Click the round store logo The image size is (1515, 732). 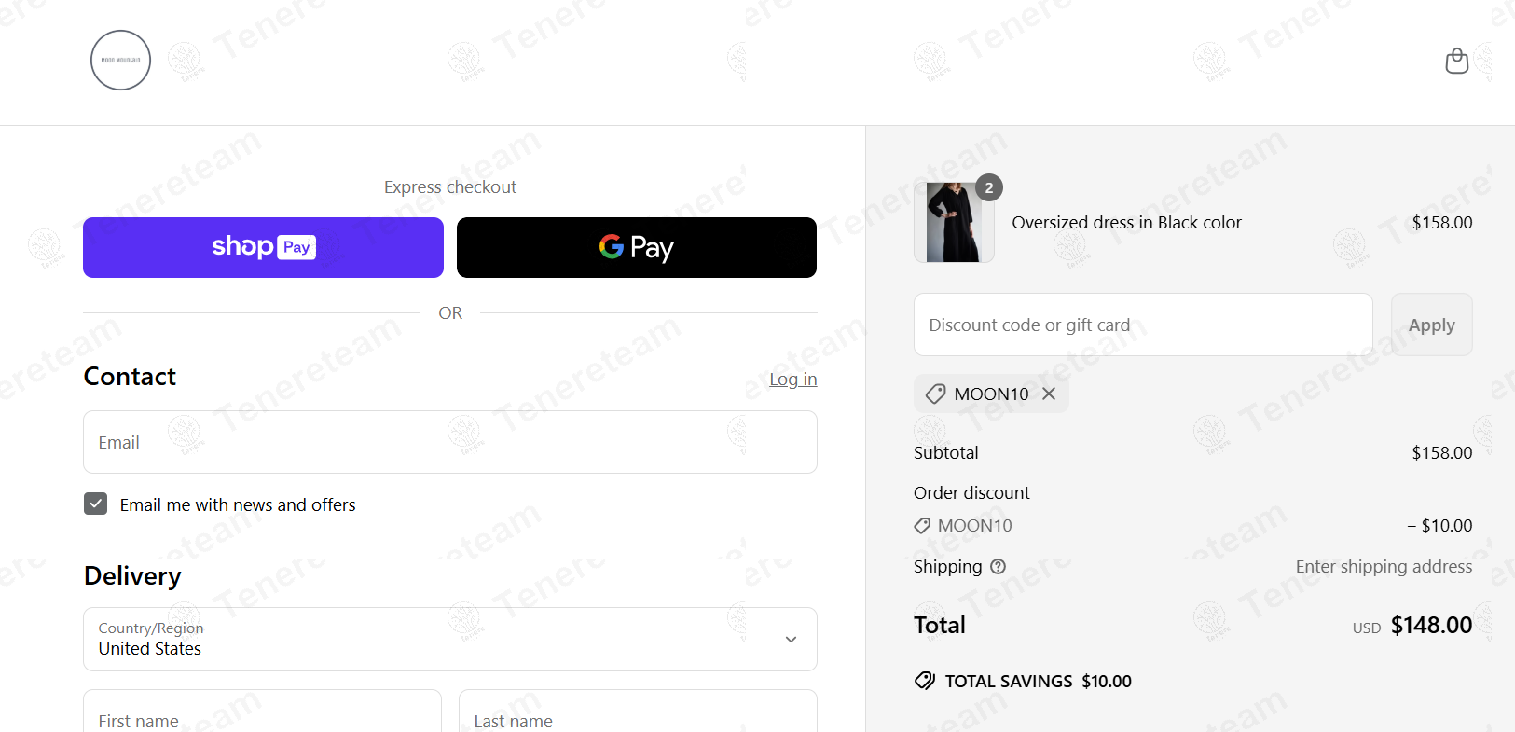(120, 61)
